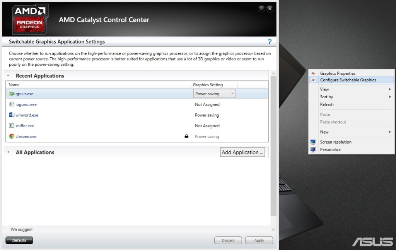Click Not Assigned setting for sniffer.exe
Screen dimensions: 396x250
[207, 126]
